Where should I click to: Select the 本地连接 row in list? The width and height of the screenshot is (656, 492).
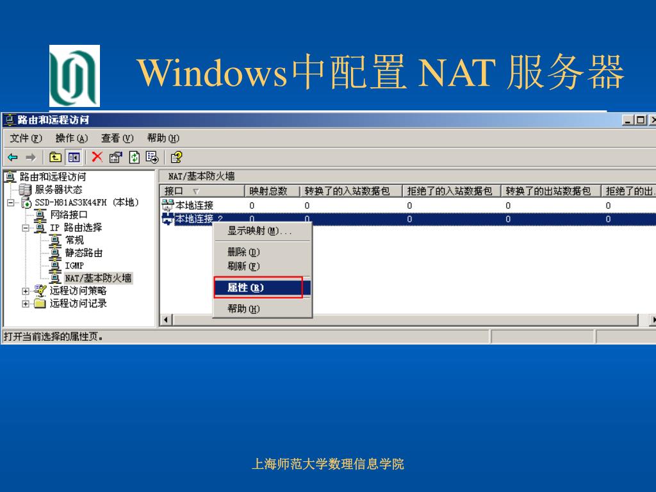(408, 206)
